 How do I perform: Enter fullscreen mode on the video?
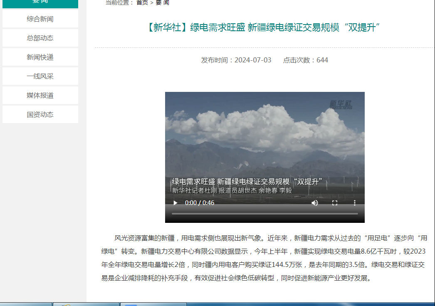335,203
